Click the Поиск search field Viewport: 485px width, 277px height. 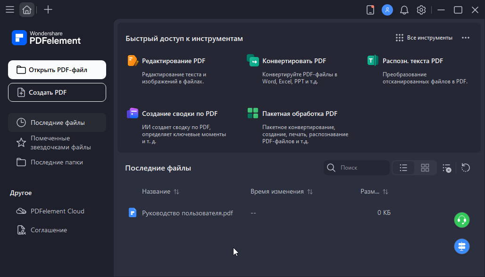(362, 168)
